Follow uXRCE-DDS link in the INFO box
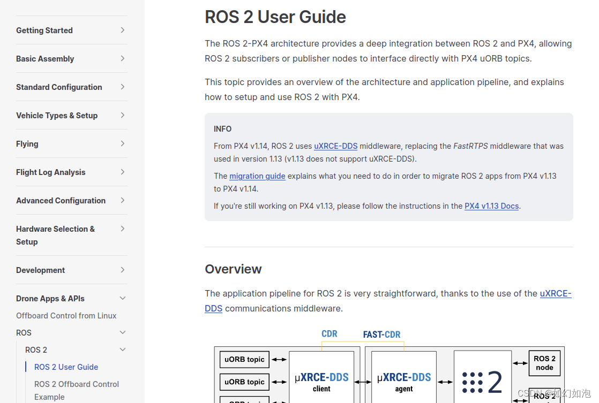 coord(335,146)
